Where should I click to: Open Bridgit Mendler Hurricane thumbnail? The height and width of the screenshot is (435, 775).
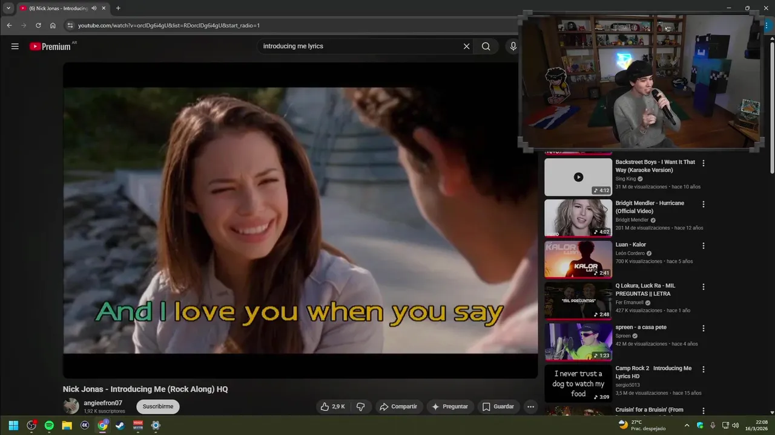pyautogui.click(x=578, y=218)
